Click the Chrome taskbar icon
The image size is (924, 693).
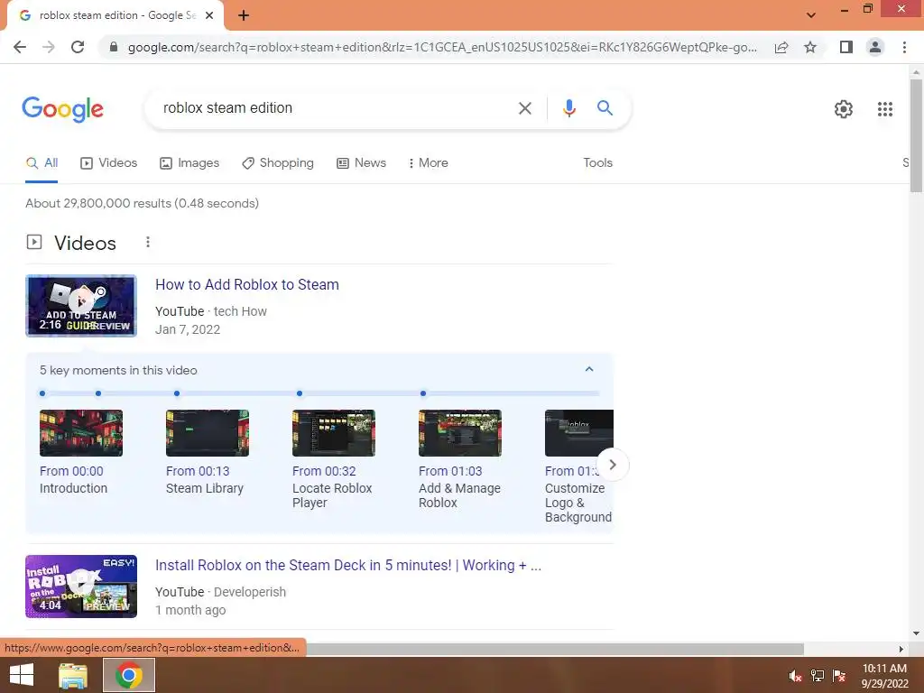point(129,675)
